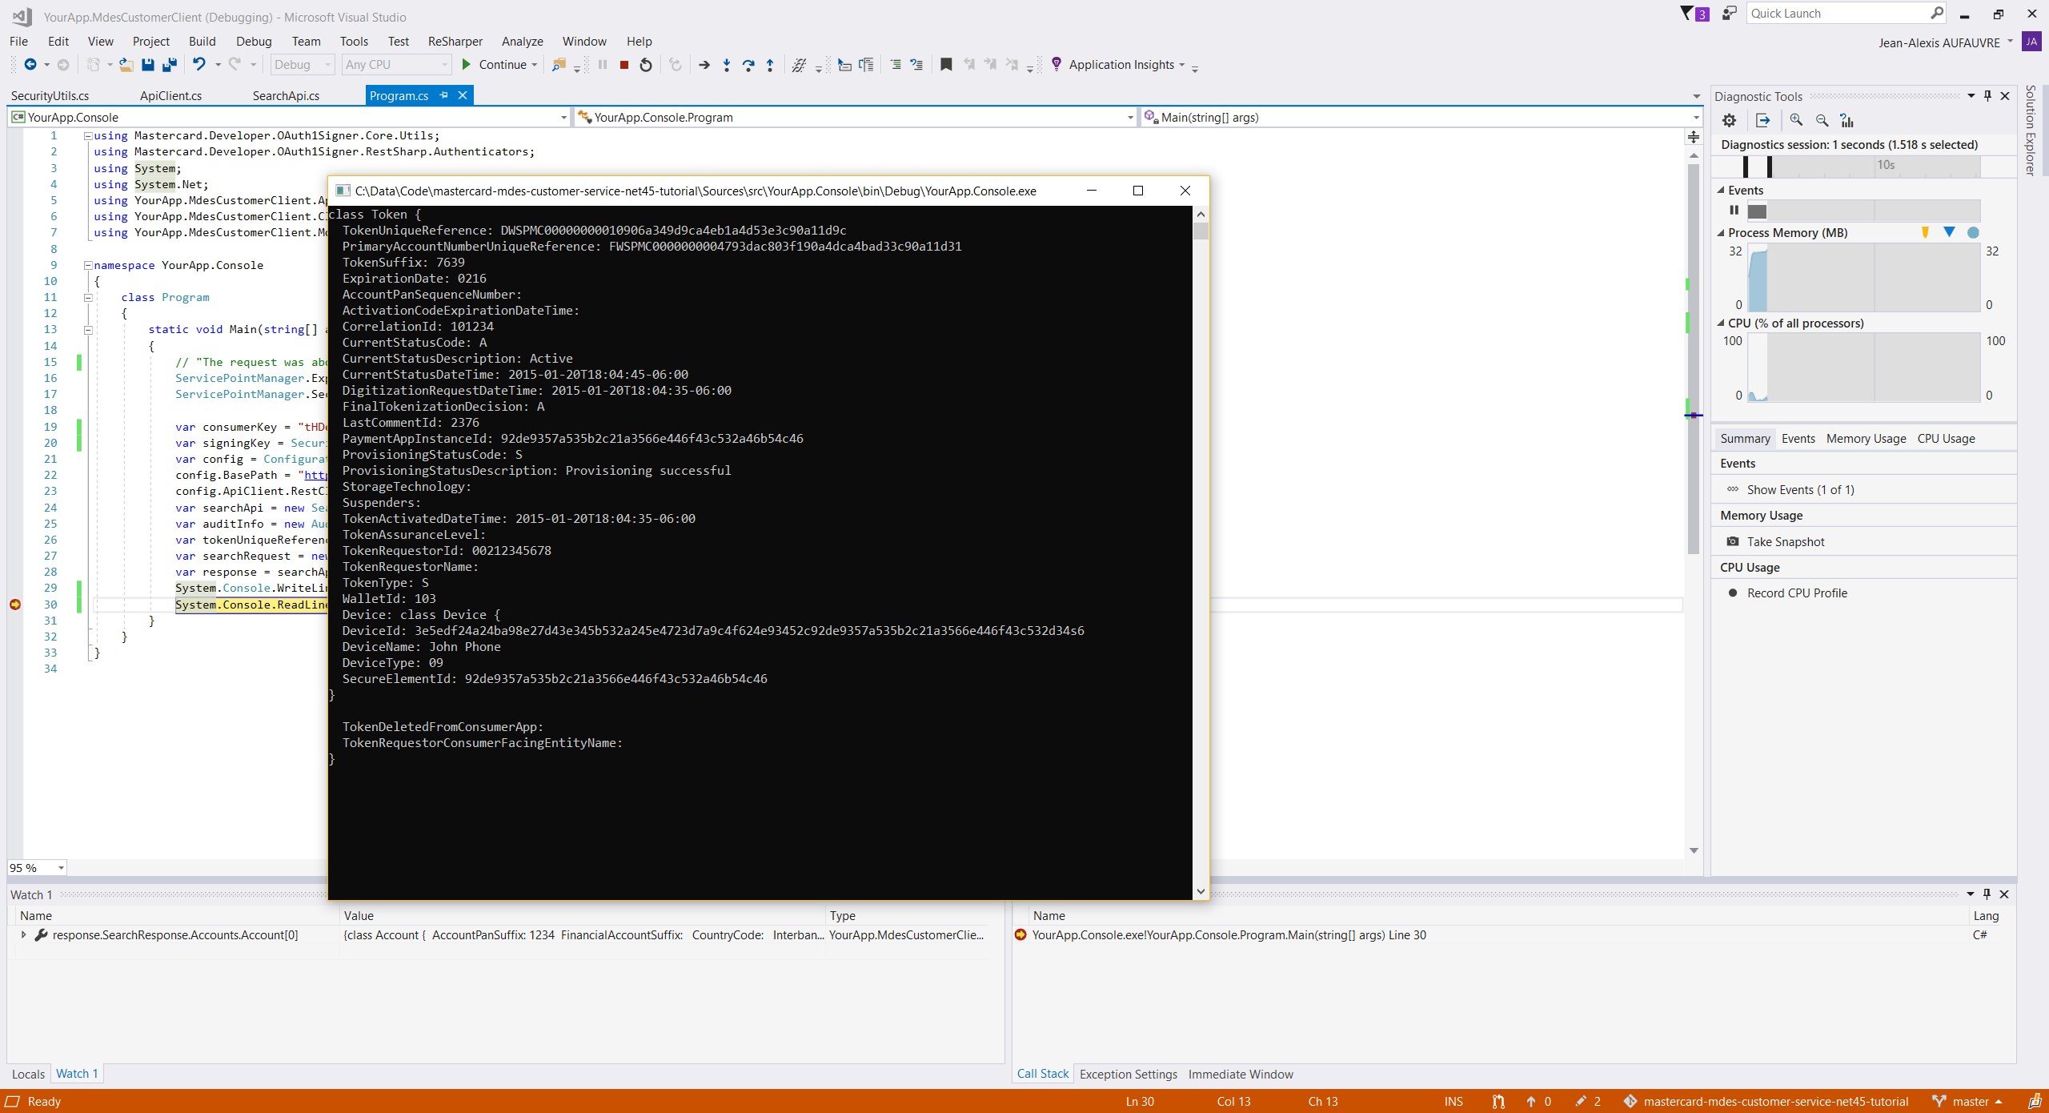Image resolution: width=2049 pixels, height=1113 pixels.
Task: Collapse the Events section in Diagnostic Tools
Action: (x=1721, y=190)
